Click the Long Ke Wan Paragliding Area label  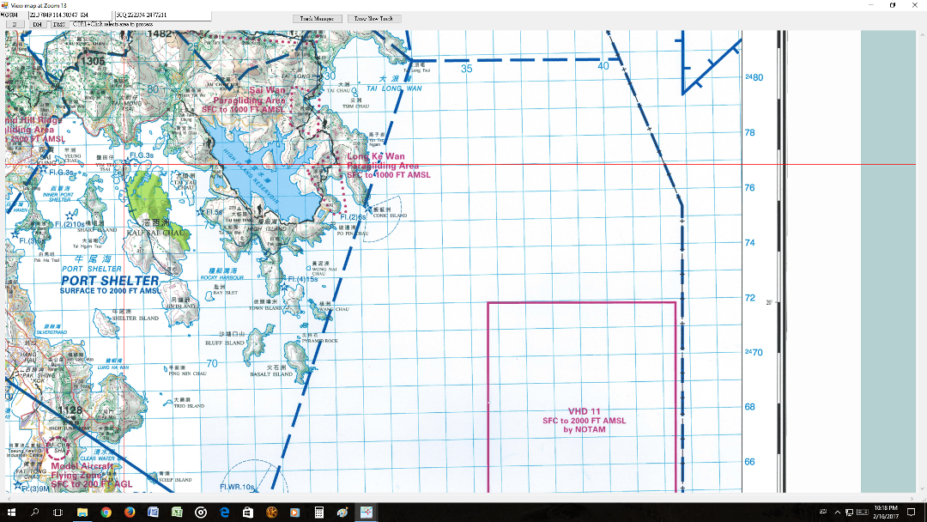pyautogui.click(x=388, y=166)
